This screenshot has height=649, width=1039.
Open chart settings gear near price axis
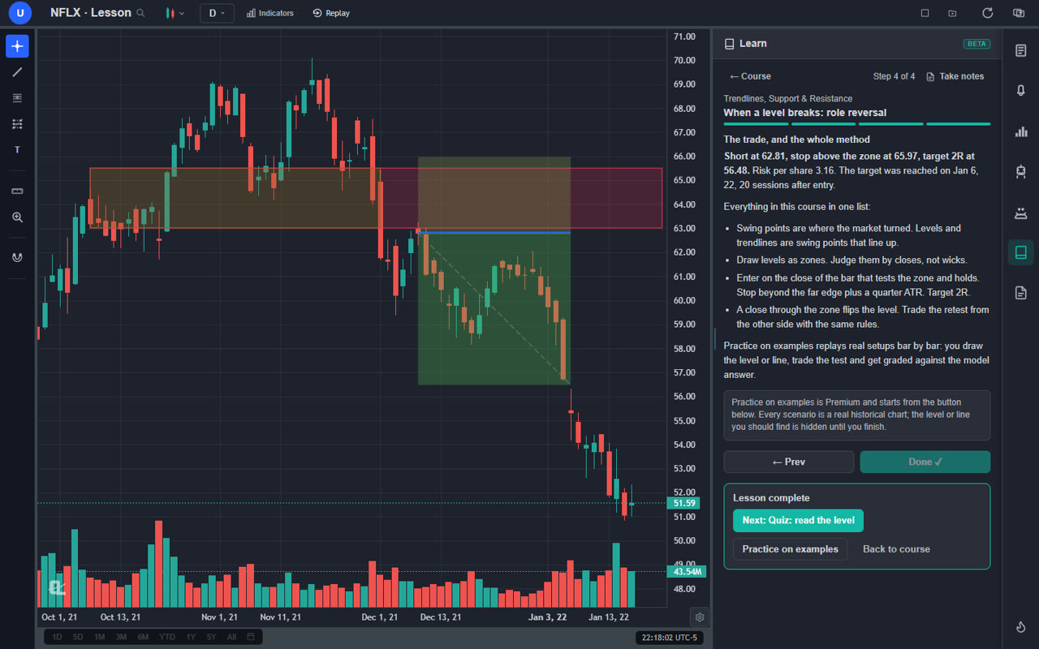click(700, 617)
